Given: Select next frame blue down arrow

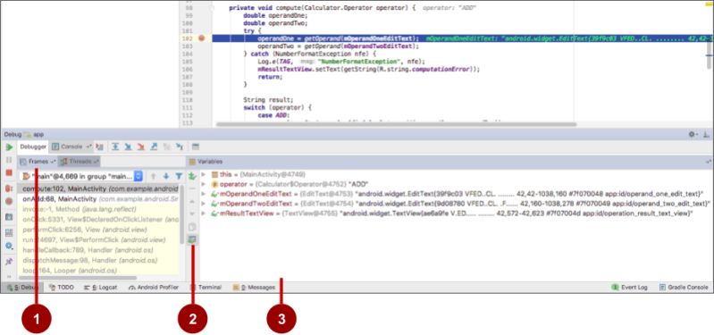Looking at the screenshot, I should [166, 176].
